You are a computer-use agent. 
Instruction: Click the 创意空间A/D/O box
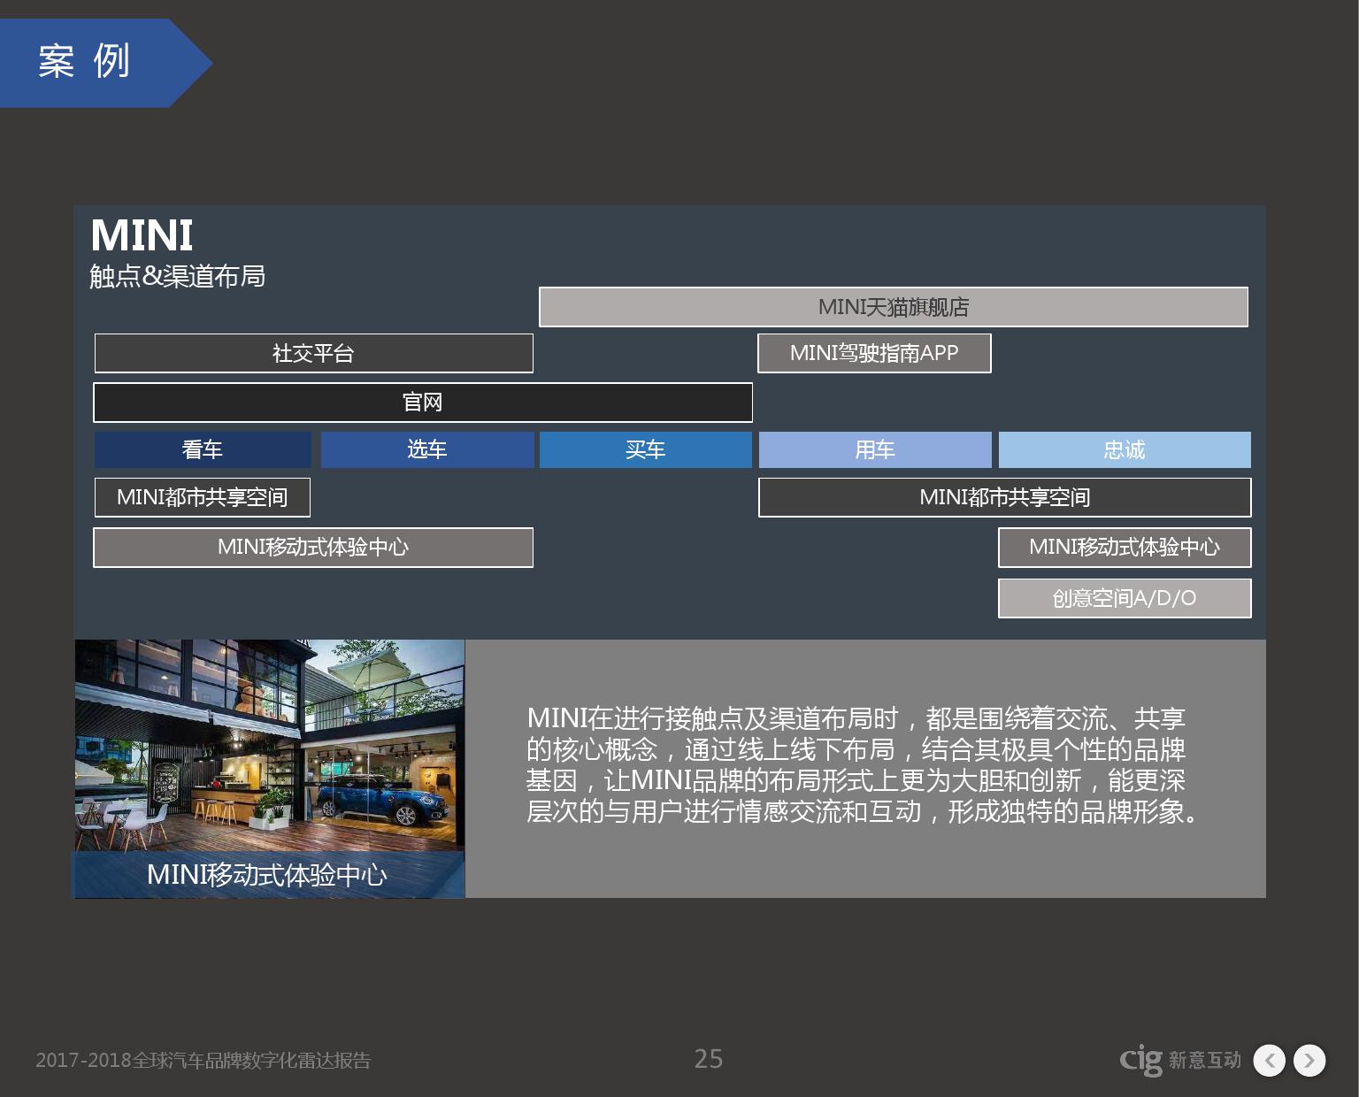(x=1124, y=598)
